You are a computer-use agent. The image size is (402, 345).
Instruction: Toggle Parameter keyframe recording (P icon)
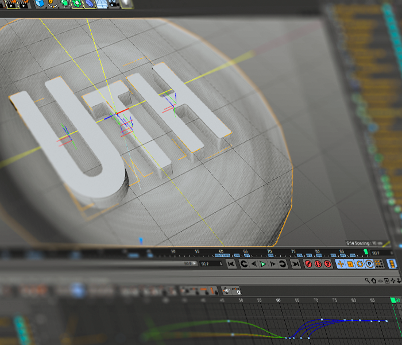pyautogui.click(x=369, y=264)
